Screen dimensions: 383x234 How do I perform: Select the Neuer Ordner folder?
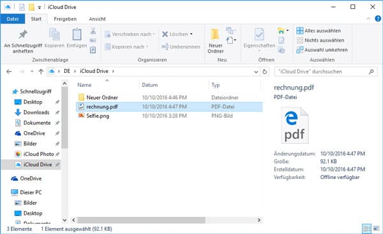(x=102, y=97)
